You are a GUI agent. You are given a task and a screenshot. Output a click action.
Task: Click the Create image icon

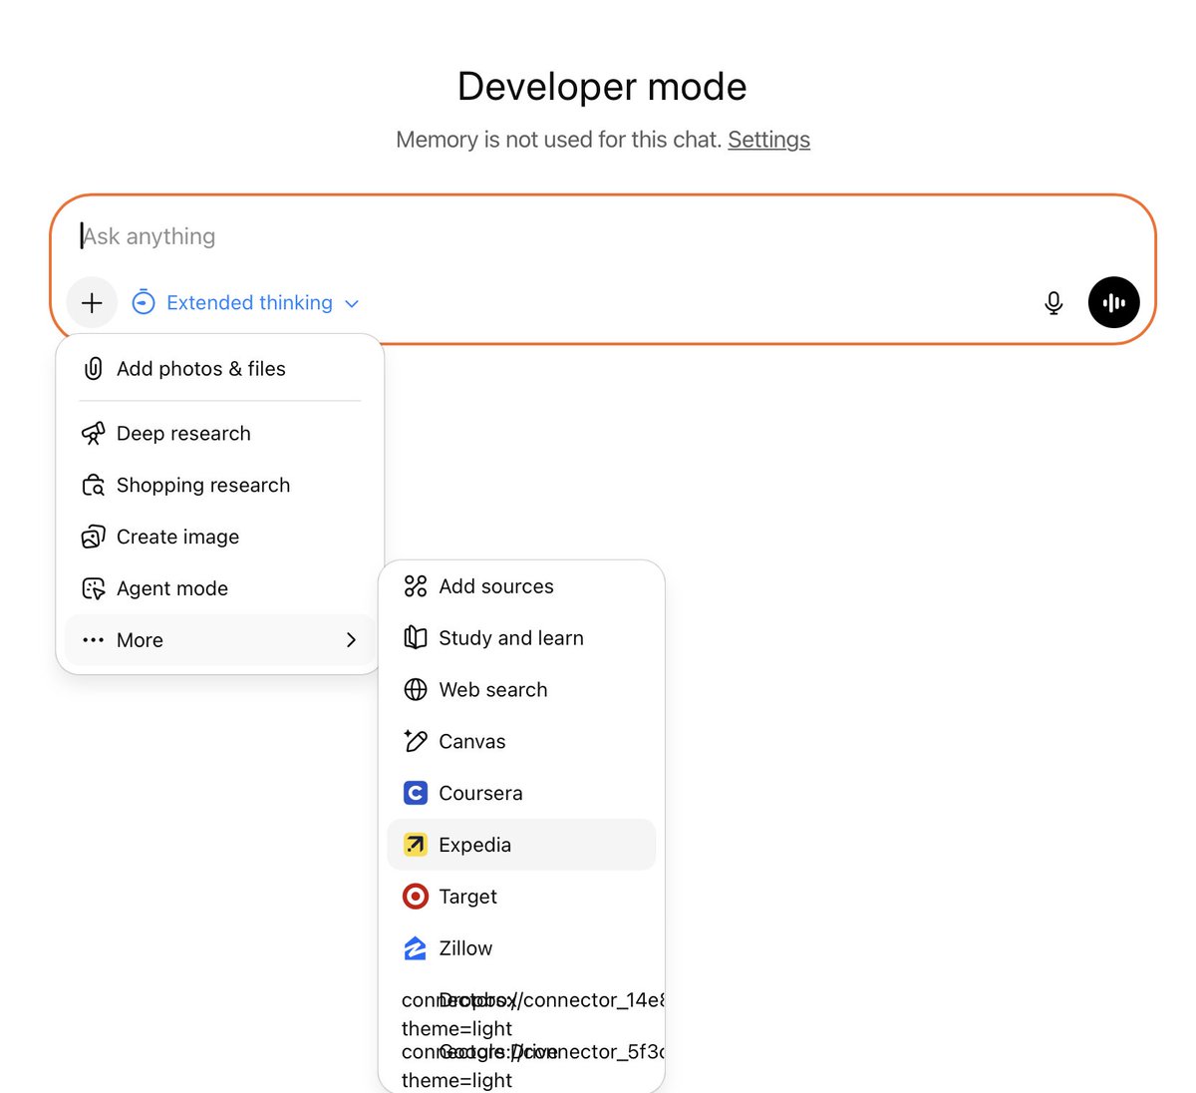click(93, 538)
